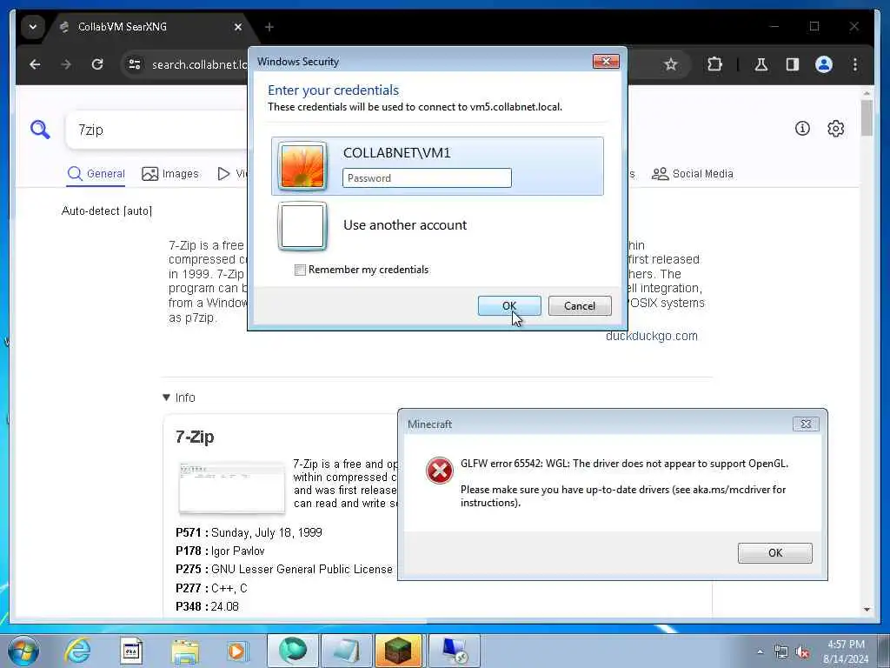Open Windows Explorer folder taskbar icon
The width and height of the screenshot is (890, 668).
[x=185, y=651]
